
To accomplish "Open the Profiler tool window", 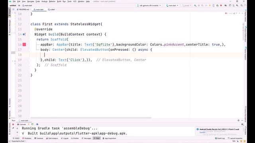I will coord(75,138).
